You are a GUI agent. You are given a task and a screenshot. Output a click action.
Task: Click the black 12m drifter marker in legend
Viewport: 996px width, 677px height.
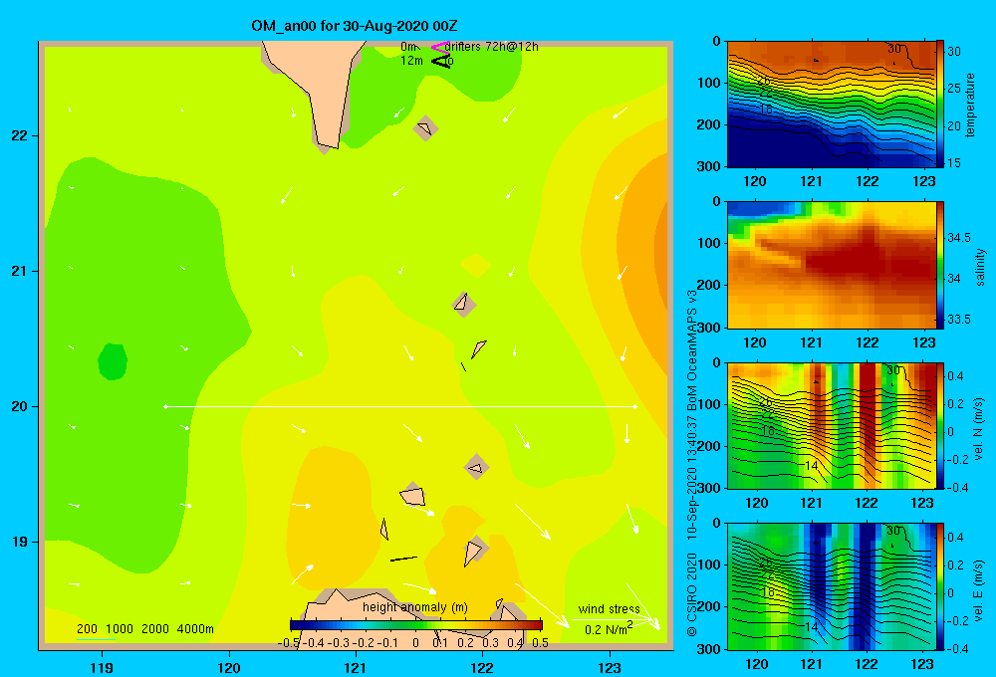point(441,61)
